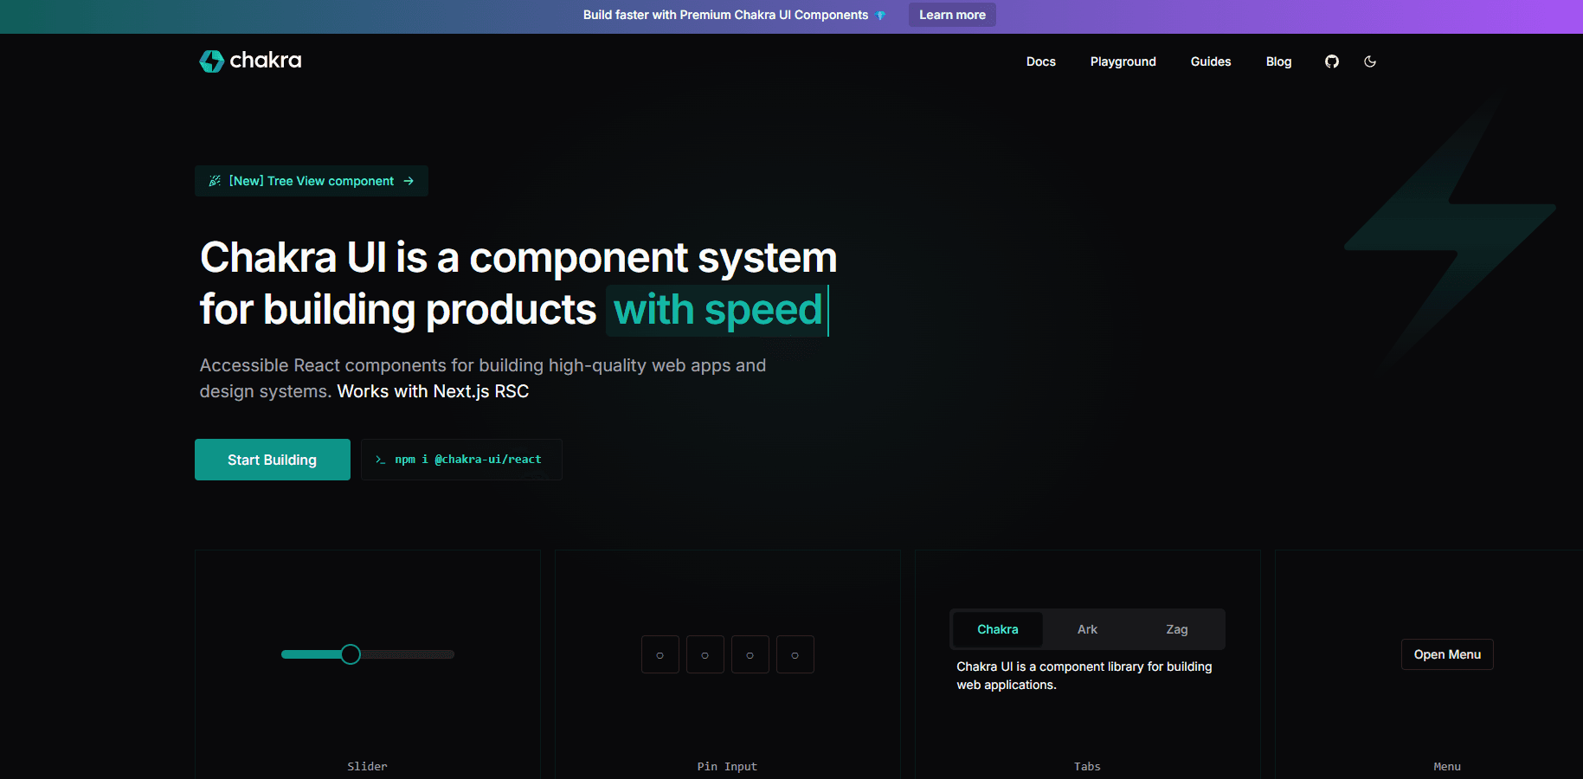Select the Chakra tab
This screenshot has height=779, width=1583.
click(997, 629)
